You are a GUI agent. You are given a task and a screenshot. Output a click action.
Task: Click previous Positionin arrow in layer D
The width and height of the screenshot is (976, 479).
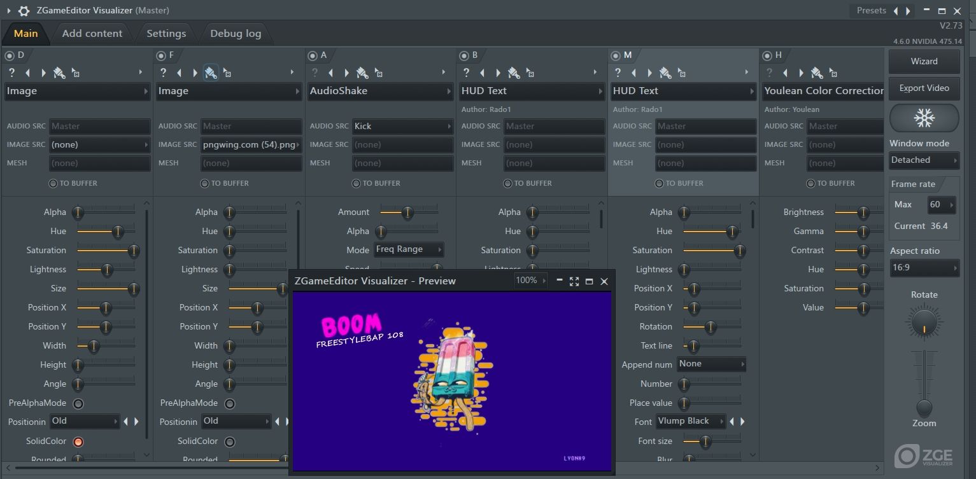pos(125,421)
